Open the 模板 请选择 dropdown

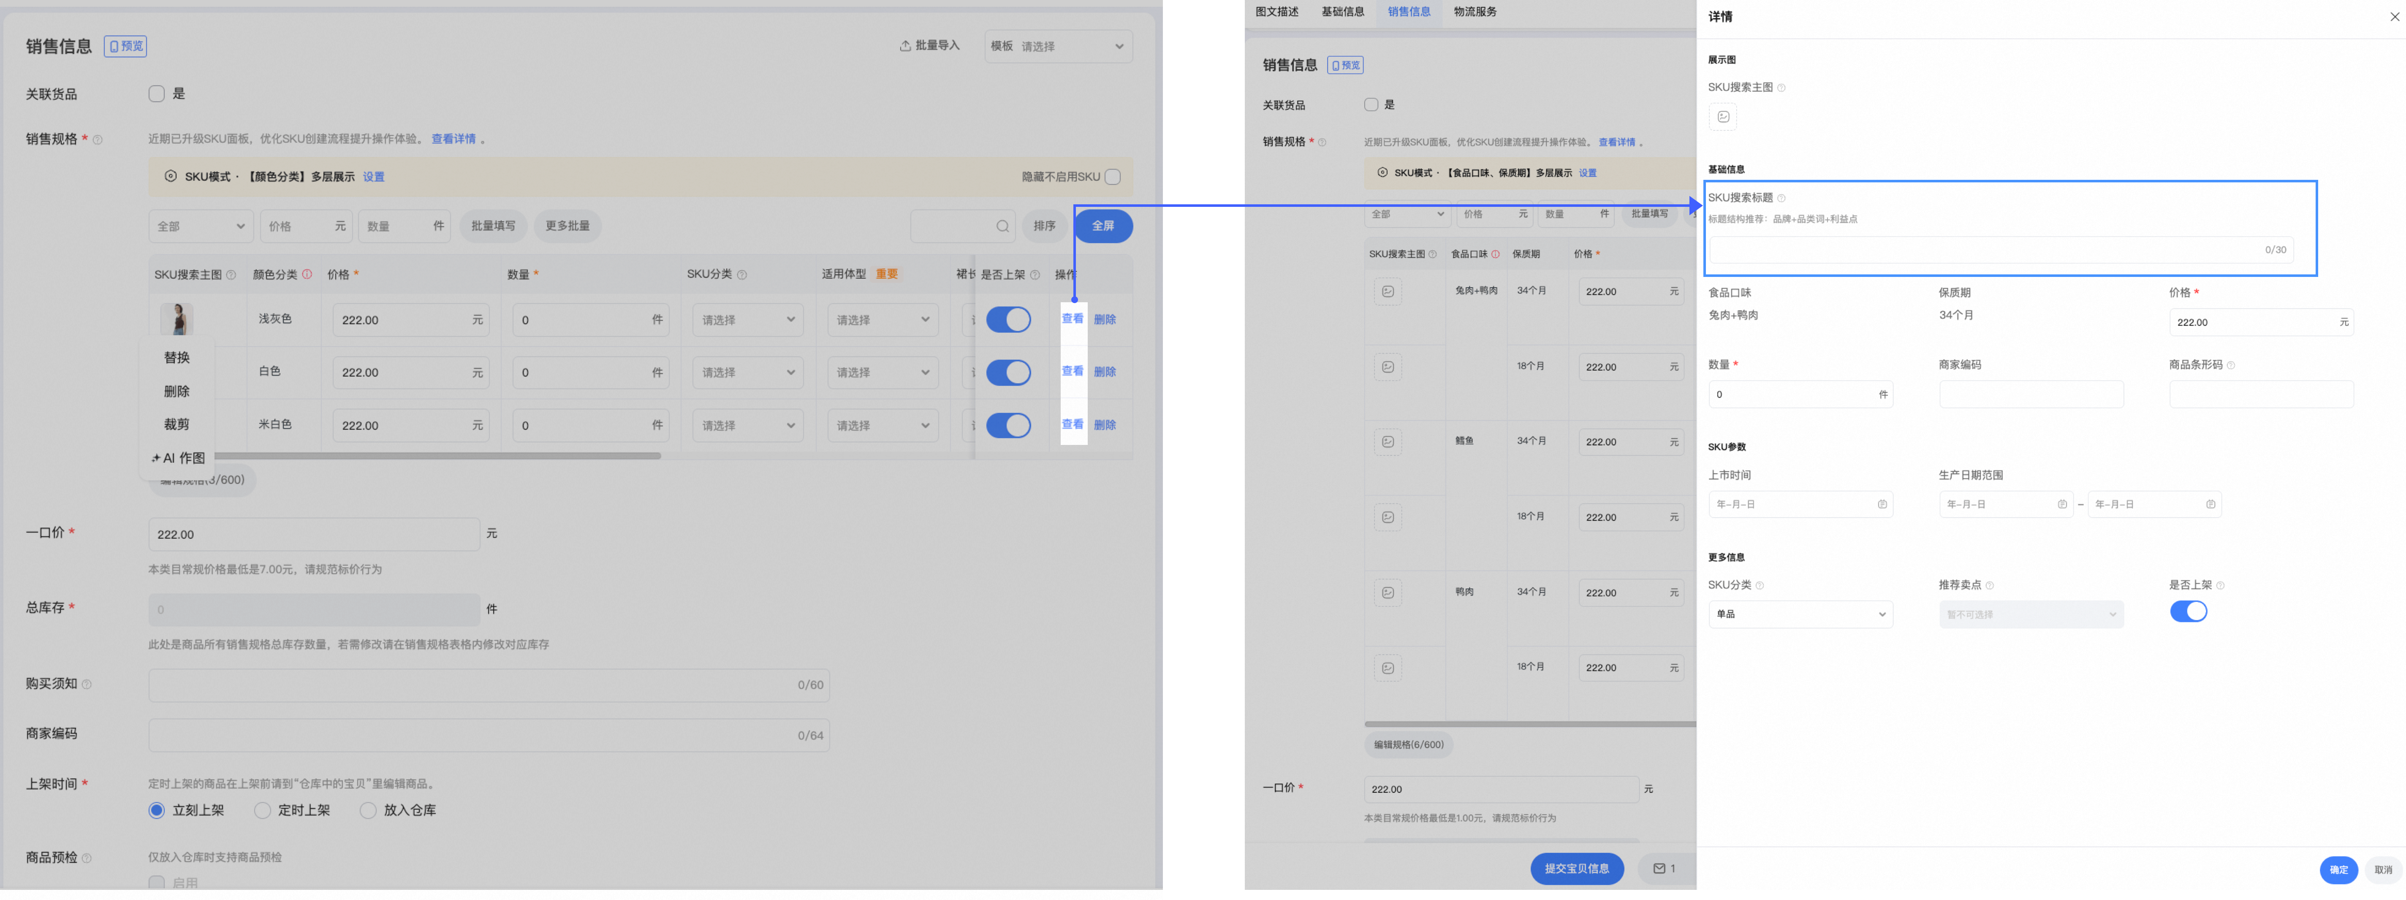[1058, 46]
